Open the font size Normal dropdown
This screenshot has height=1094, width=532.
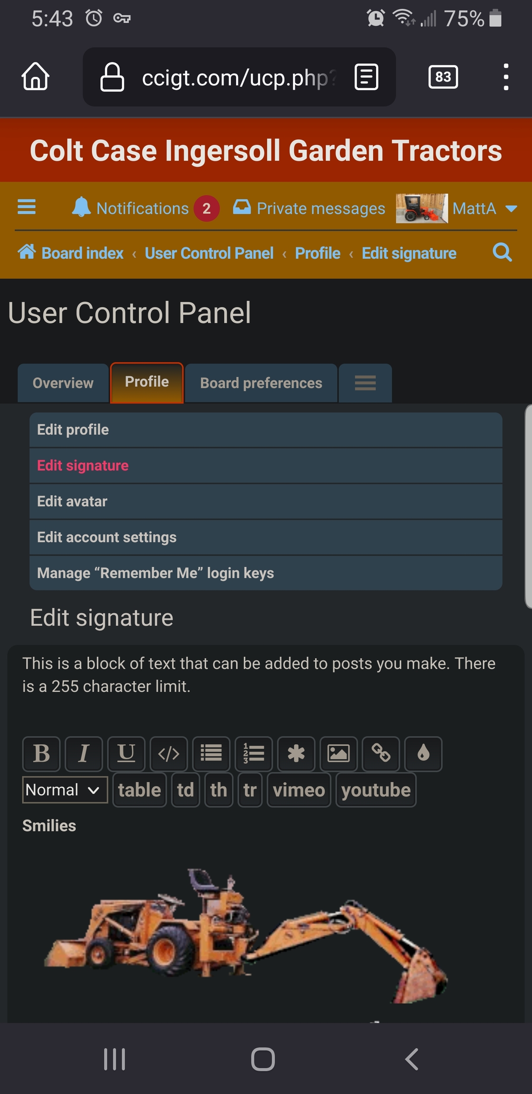point(65,790)
